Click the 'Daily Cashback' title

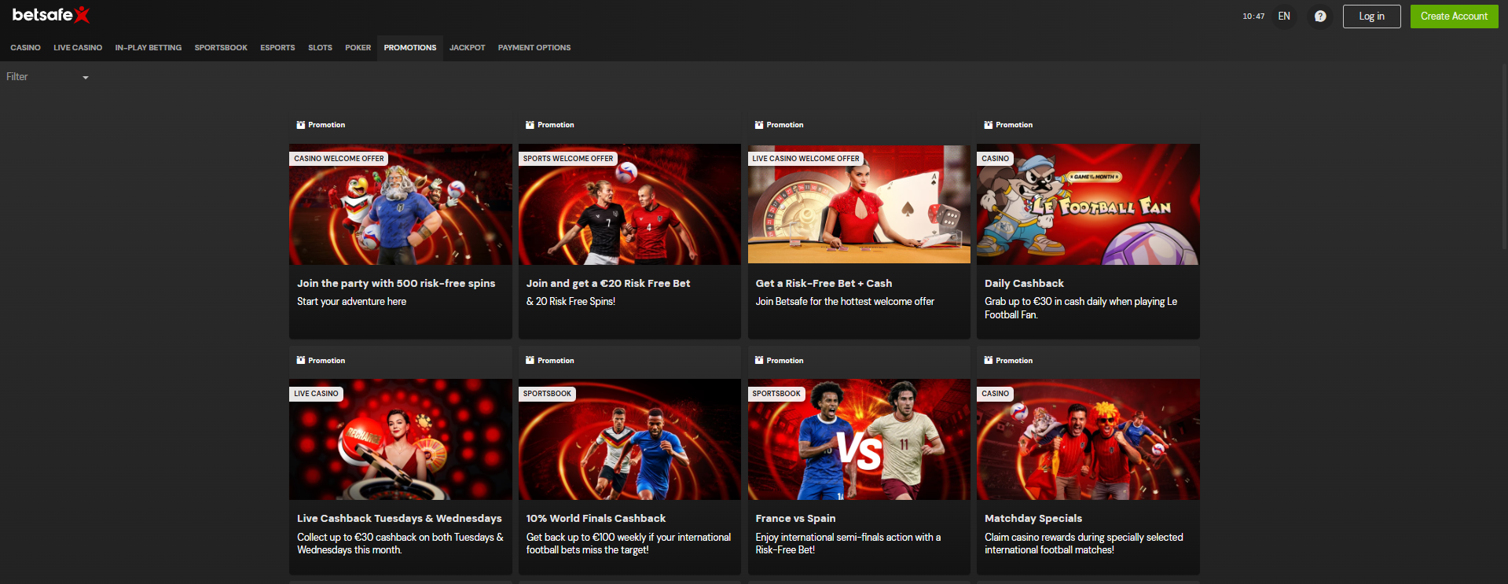pos(1024,283)
